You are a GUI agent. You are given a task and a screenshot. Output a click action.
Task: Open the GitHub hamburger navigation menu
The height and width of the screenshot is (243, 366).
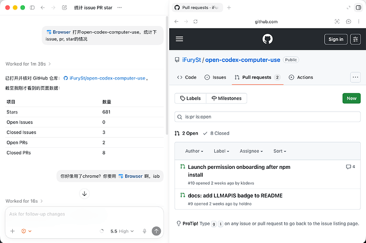click(x=179, y=39)
